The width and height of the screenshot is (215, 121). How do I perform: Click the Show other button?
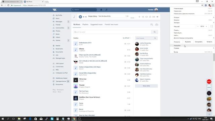click(146, 86)
